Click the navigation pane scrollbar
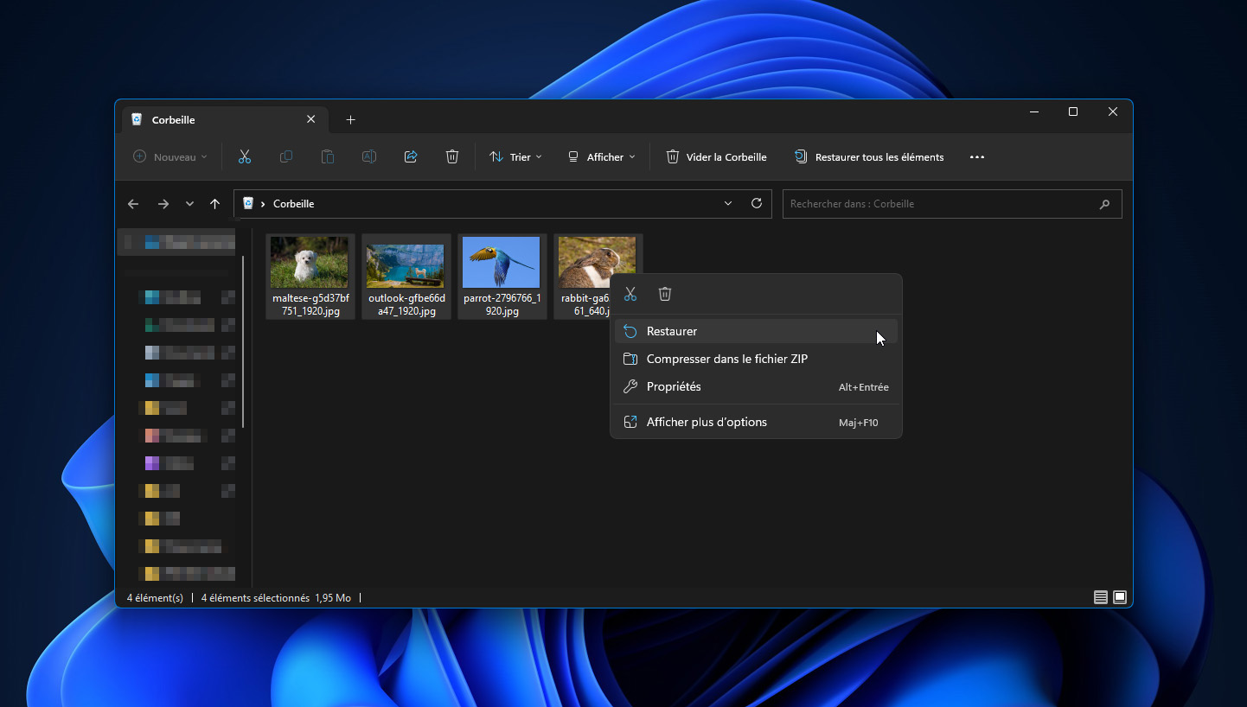The height and width of the screenshot is (707, 1247). (x=244, y=341)
